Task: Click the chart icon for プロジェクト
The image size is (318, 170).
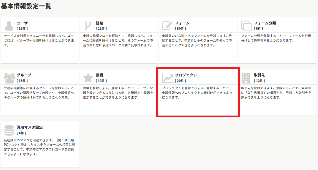Action: point(167,78)
